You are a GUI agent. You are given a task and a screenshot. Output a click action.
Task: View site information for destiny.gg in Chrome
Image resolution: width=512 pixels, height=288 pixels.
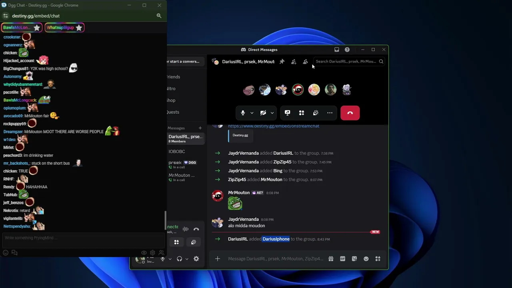(5, 16)
